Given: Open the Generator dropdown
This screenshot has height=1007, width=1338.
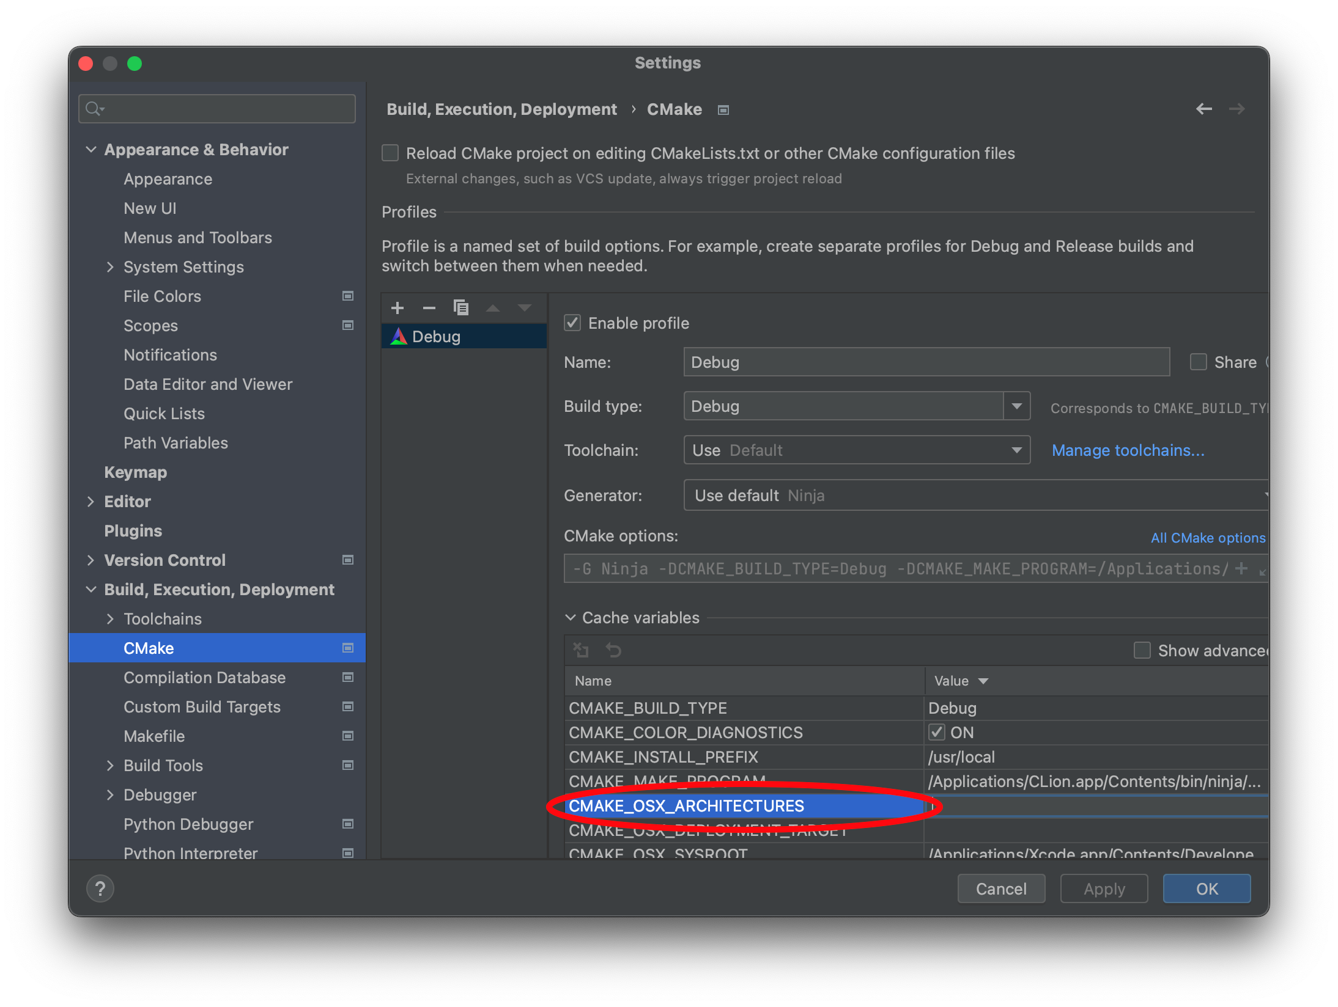Looking at the screenshot, I should (976, 495).
